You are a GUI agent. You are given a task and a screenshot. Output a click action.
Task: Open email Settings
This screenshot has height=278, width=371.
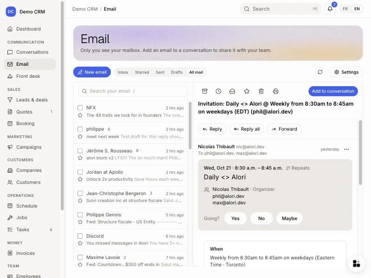[x=346, y=72]
